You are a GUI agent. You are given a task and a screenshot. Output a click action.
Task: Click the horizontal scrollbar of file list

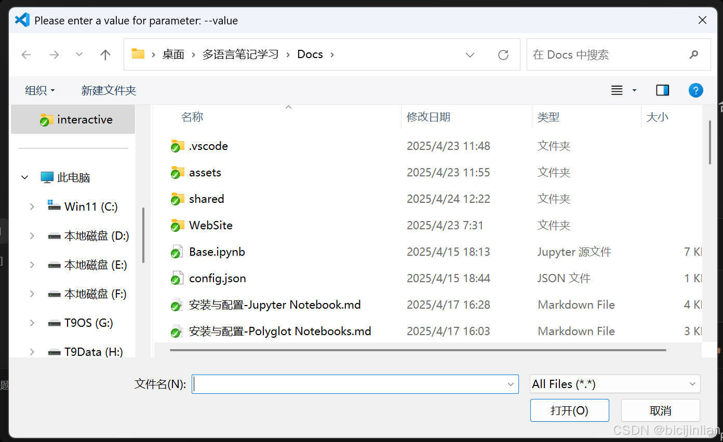pos(418,350)
